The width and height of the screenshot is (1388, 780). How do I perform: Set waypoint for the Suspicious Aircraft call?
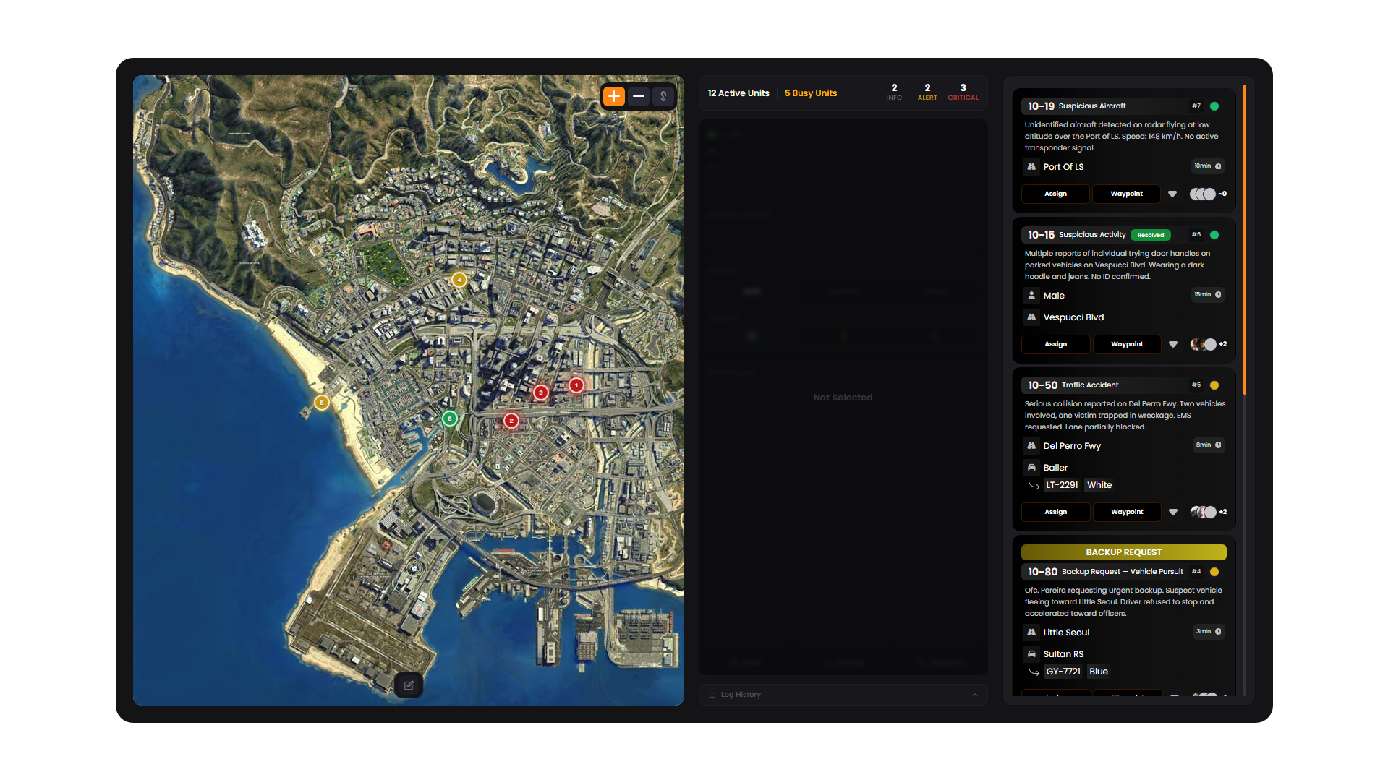click(1126, 194)
